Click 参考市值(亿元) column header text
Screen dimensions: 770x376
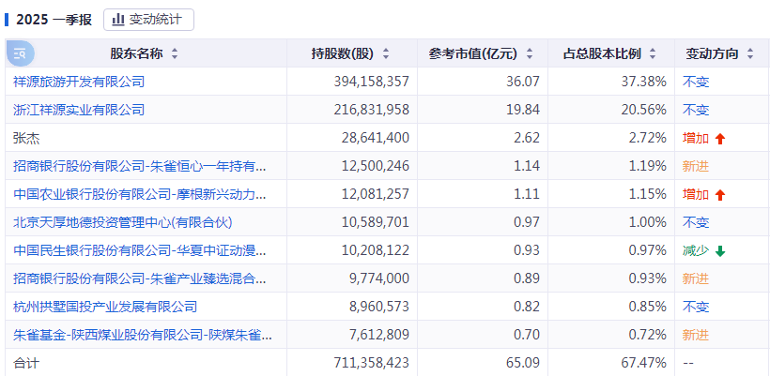(473, 54)
